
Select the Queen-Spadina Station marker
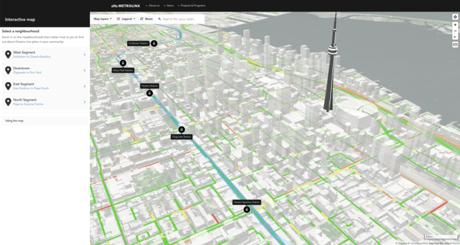tap(246, 209)
